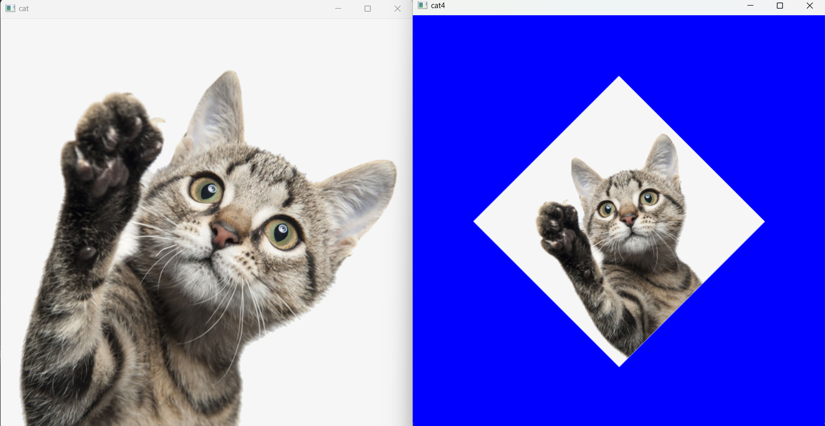
Task: Click the rotated cat image in cat4 window
Action: (x=619, y=221)
